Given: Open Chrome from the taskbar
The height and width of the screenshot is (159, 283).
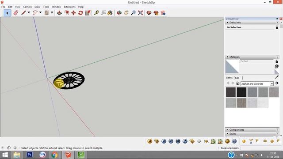Looking at the screenshot, I should pyautogui.click(x=54, y=155).
